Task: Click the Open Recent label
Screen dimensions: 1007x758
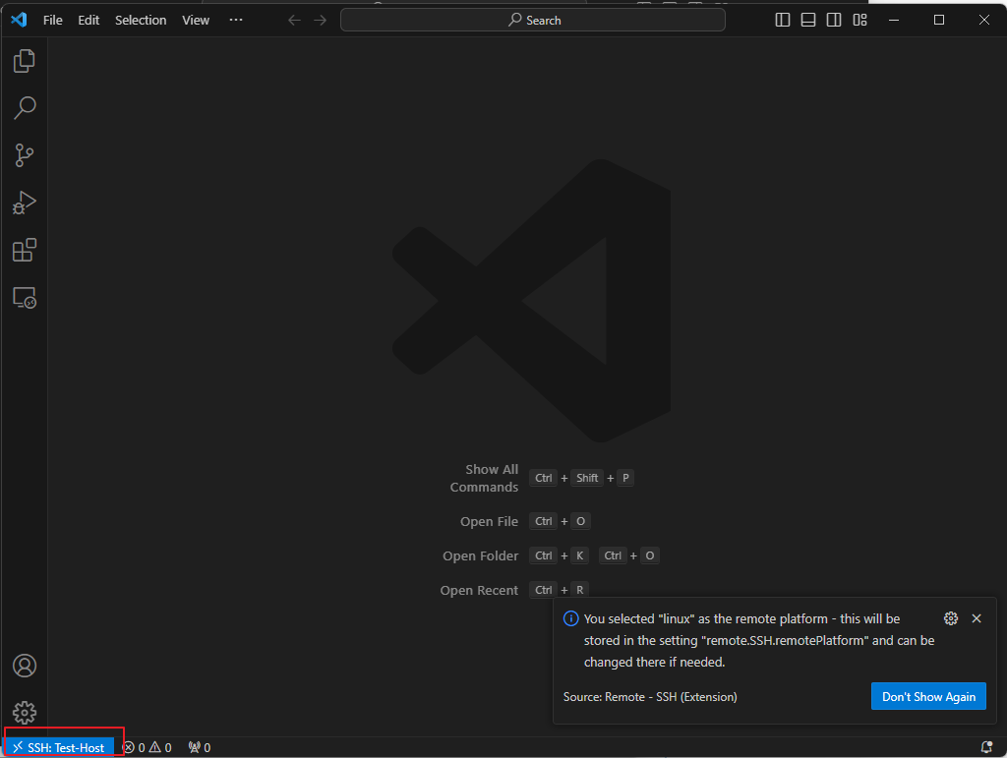Action: pos(479,590)
